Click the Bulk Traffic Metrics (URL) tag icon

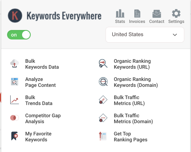103,100
